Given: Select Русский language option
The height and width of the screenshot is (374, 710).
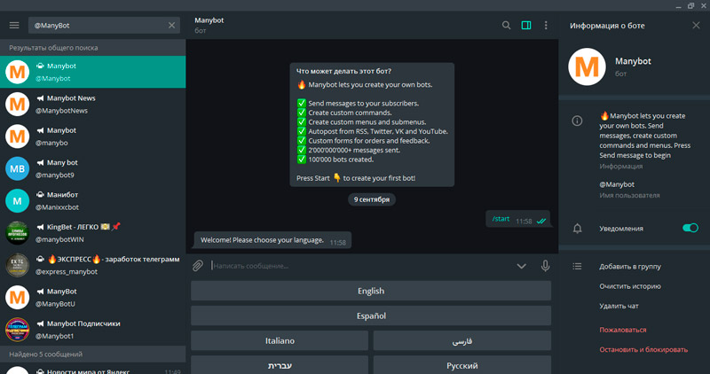Looking at the screenshot, I should (461, 365).
